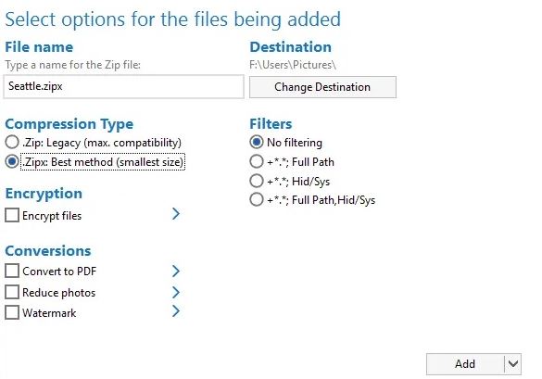The image size is (542, 379).
Task: Open the Add button dropdown arrow
Action: click(513, 364)
